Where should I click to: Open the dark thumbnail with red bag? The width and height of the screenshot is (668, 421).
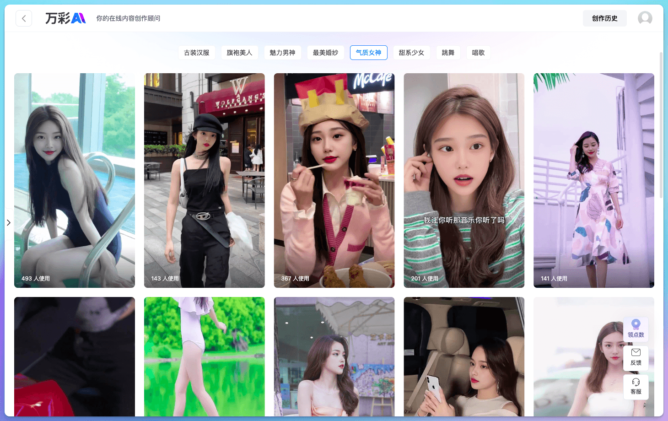(75, 356)
